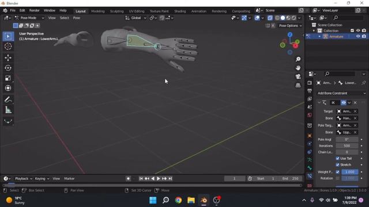
Task: Delete the IK constraint
Action: click(x=355, y=103)
